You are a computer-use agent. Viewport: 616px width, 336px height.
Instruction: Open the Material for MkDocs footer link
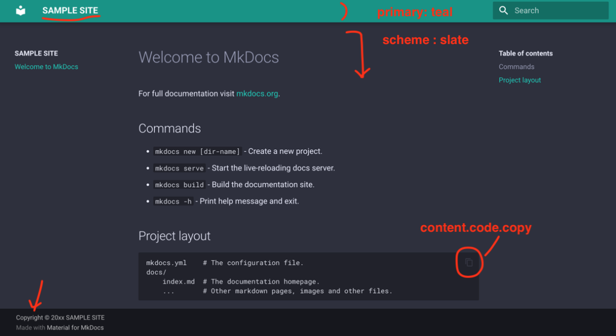pyautogui.click(x=75, y=327)
